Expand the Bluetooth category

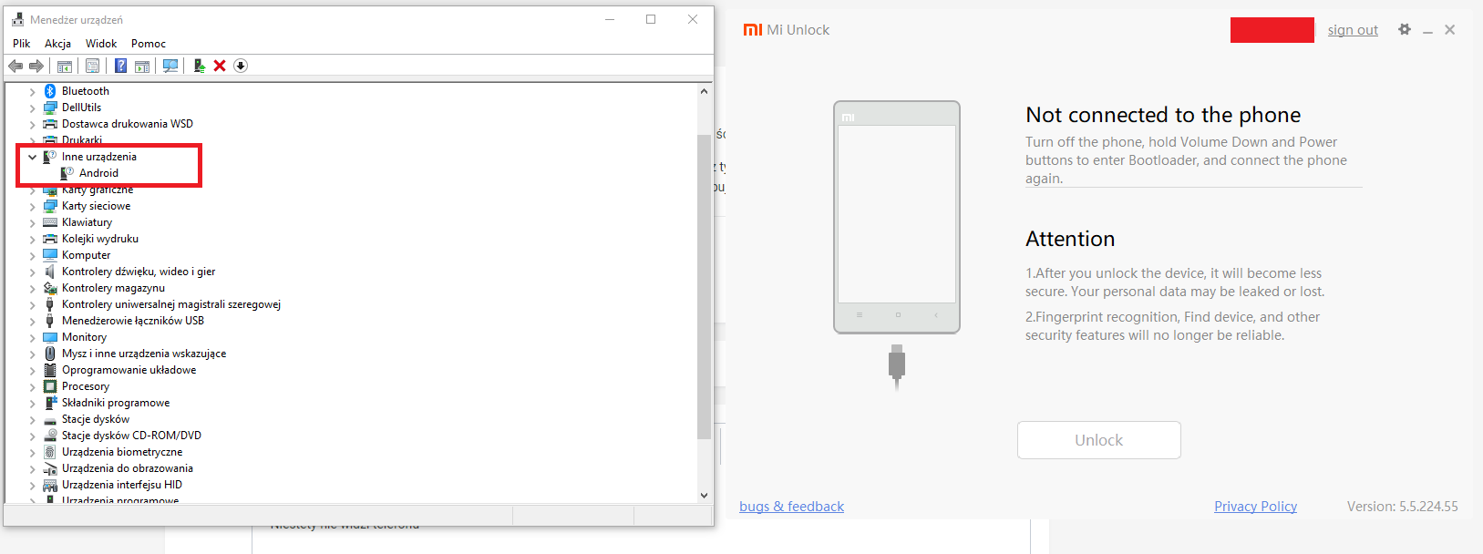tap(33, 91)
